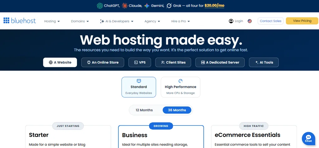This screenshot has width=319, height=148.
Task: Click the Claude starburst icon
Action: (125, 6)
